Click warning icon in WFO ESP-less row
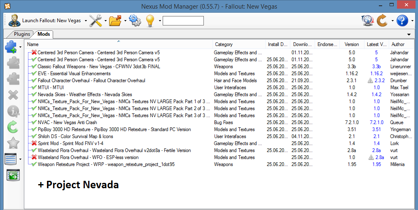418x210 pixels. pyautogui.click(x=371, y=157)
